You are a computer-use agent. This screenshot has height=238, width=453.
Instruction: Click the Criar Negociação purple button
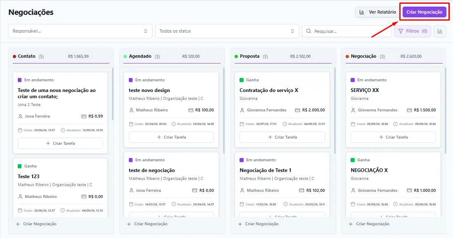(424, 12)
